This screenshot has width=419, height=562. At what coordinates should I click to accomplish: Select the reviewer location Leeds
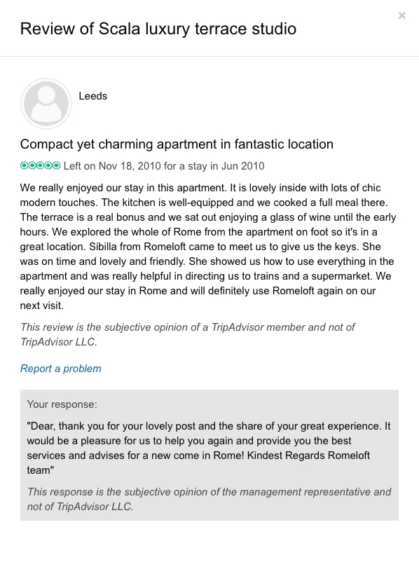coord(92,96)
